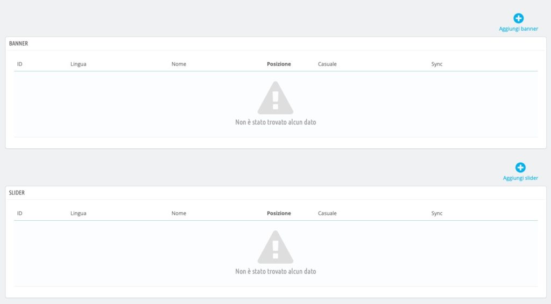
Task: Sort Slider table by Lingua column
Action: coord(79,214)
